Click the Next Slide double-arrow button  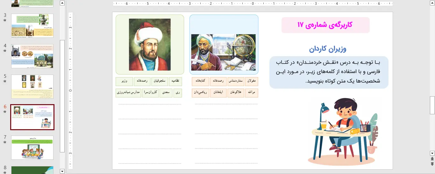432,164
